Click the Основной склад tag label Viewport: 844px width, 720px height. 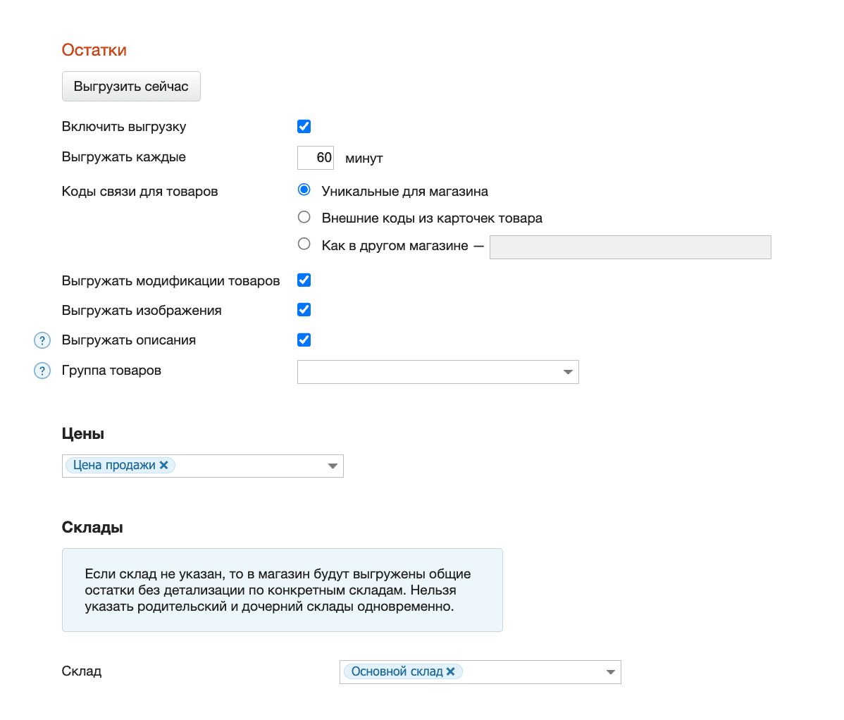point(397,671)
